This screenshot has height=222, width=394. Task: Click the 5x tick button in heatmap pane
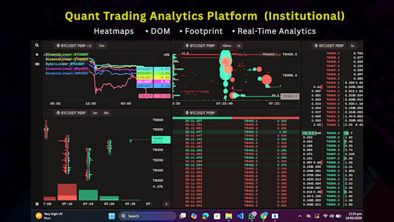pyautogui.click(x=239, y=46)
